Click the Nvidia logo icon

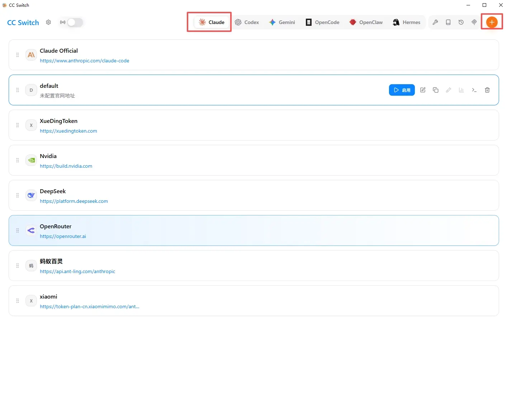tap(31, 160)
